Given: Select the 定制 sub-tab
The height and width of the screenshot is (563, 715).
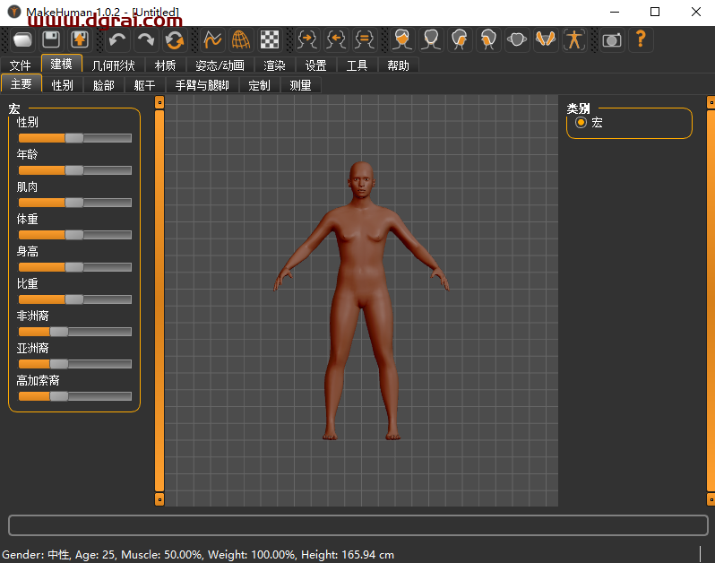Looking at the screenshot, I should click(x=260, y=85).
